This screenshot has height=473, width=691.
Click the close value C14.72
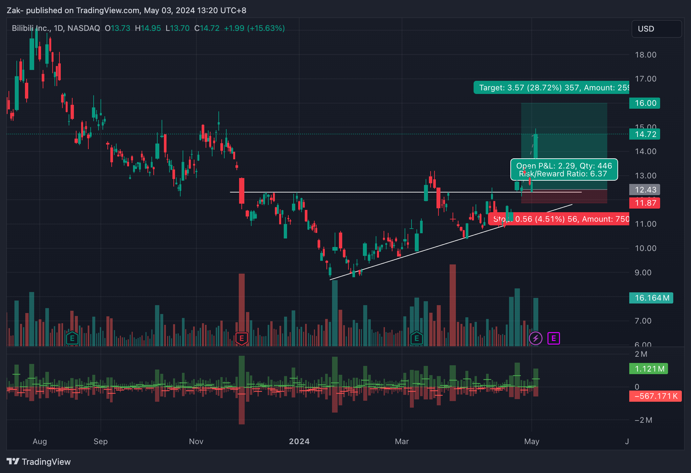(x=207, y=28)
